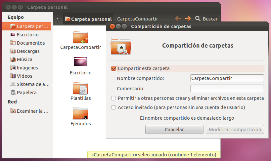The height and width of the screenshot is (161, 271).
Task: Click the sidebar resize handle grip
Action: click(x=52, y=85)
